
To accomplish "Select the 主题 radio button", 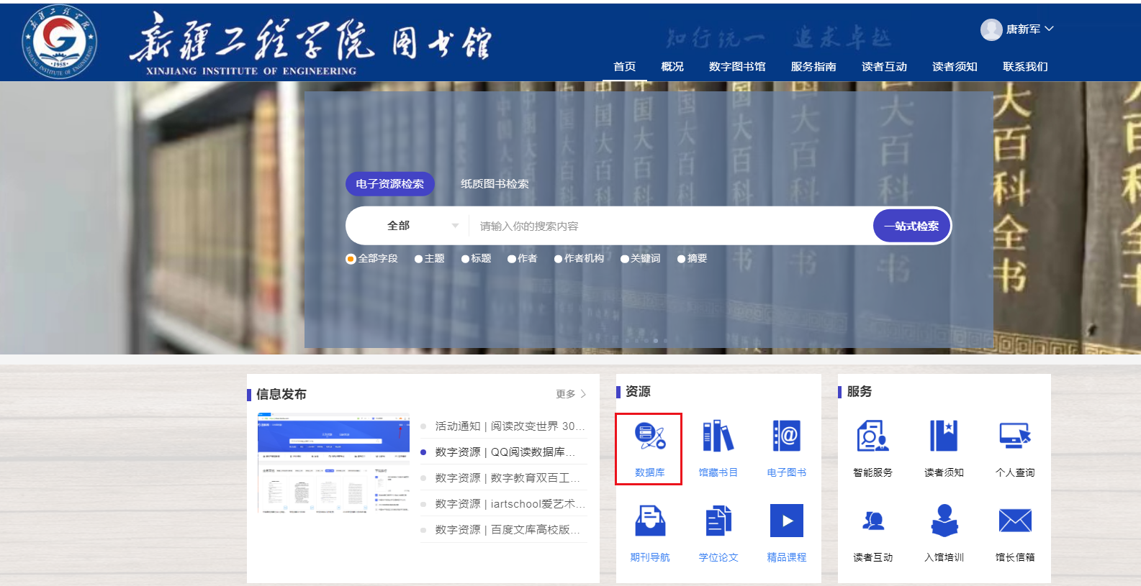I will 419,259.
